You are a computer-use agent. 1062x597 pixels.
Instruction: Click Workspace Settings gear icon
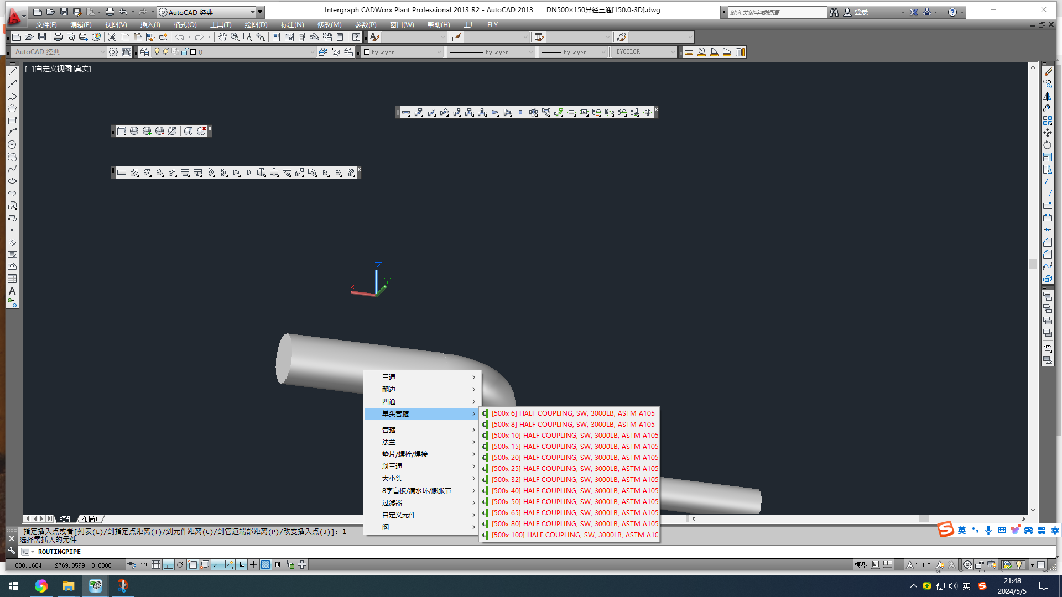click(113, 52)
